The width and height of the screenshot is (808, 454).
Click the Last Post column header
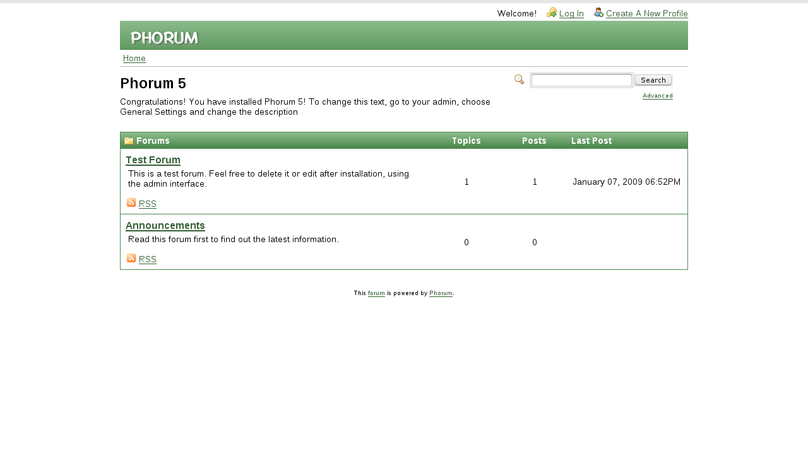[x=591, y=141]
